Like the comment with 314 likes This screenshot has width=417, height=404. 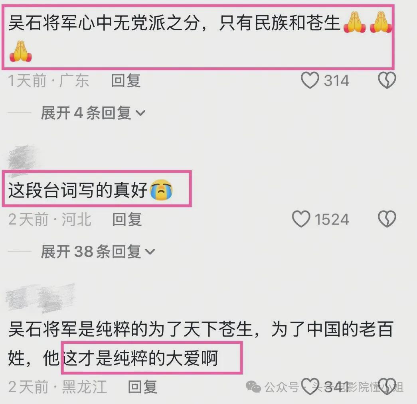310,80
